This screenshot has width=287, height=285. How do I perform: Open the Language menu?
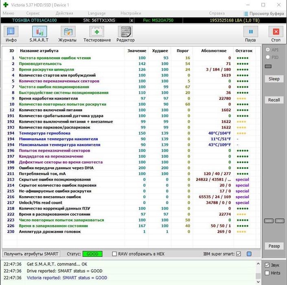click(96, 13)
